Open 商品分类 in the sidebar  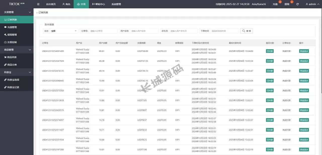[x=17, y=65]
